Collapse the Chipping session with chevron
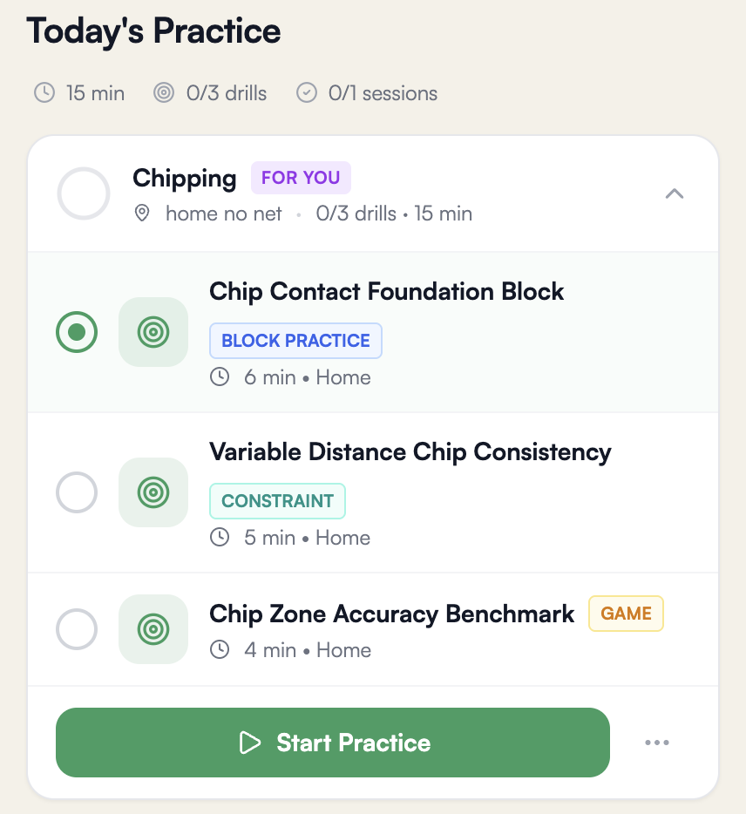Screen dimensions: 746x814 click(675, 194)
